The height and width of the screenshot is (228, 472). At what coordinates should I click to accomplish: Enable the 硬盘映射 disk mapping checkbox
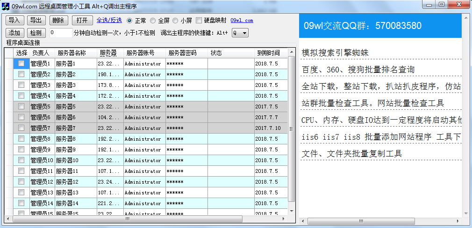pyautogui.click(x=199, y=21)
